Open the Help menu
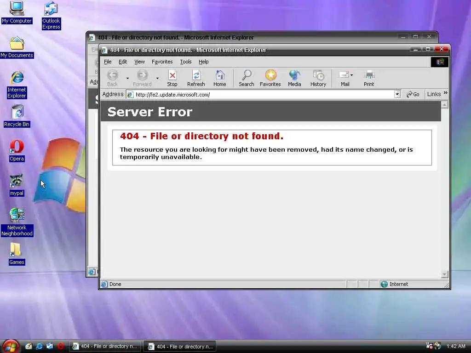This screenshot has width=471, height=353. click(x=204, y=62)
